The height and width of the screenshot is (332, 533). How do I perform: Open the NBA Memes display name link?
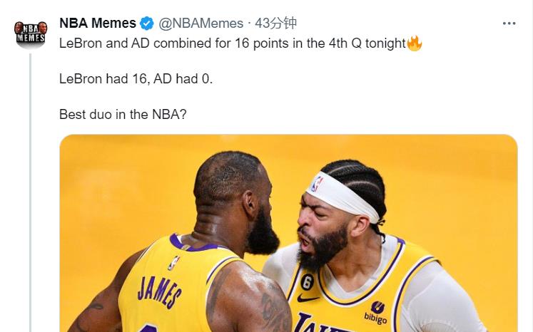(x=98, y=23)
